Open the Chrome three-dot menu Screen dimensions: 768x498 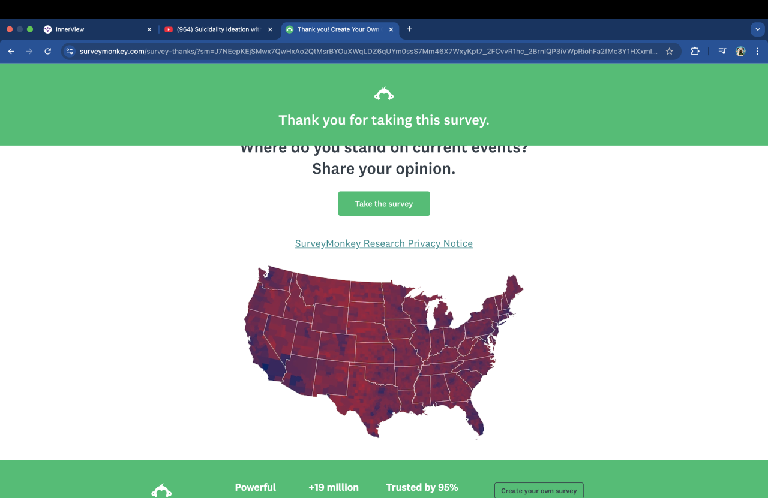pos(757,52)
